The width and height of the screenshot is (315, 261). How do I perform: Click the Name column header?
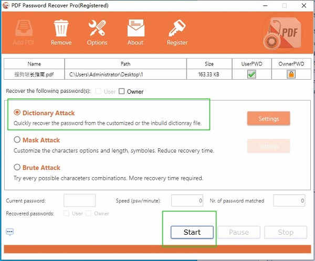point(35,64)
